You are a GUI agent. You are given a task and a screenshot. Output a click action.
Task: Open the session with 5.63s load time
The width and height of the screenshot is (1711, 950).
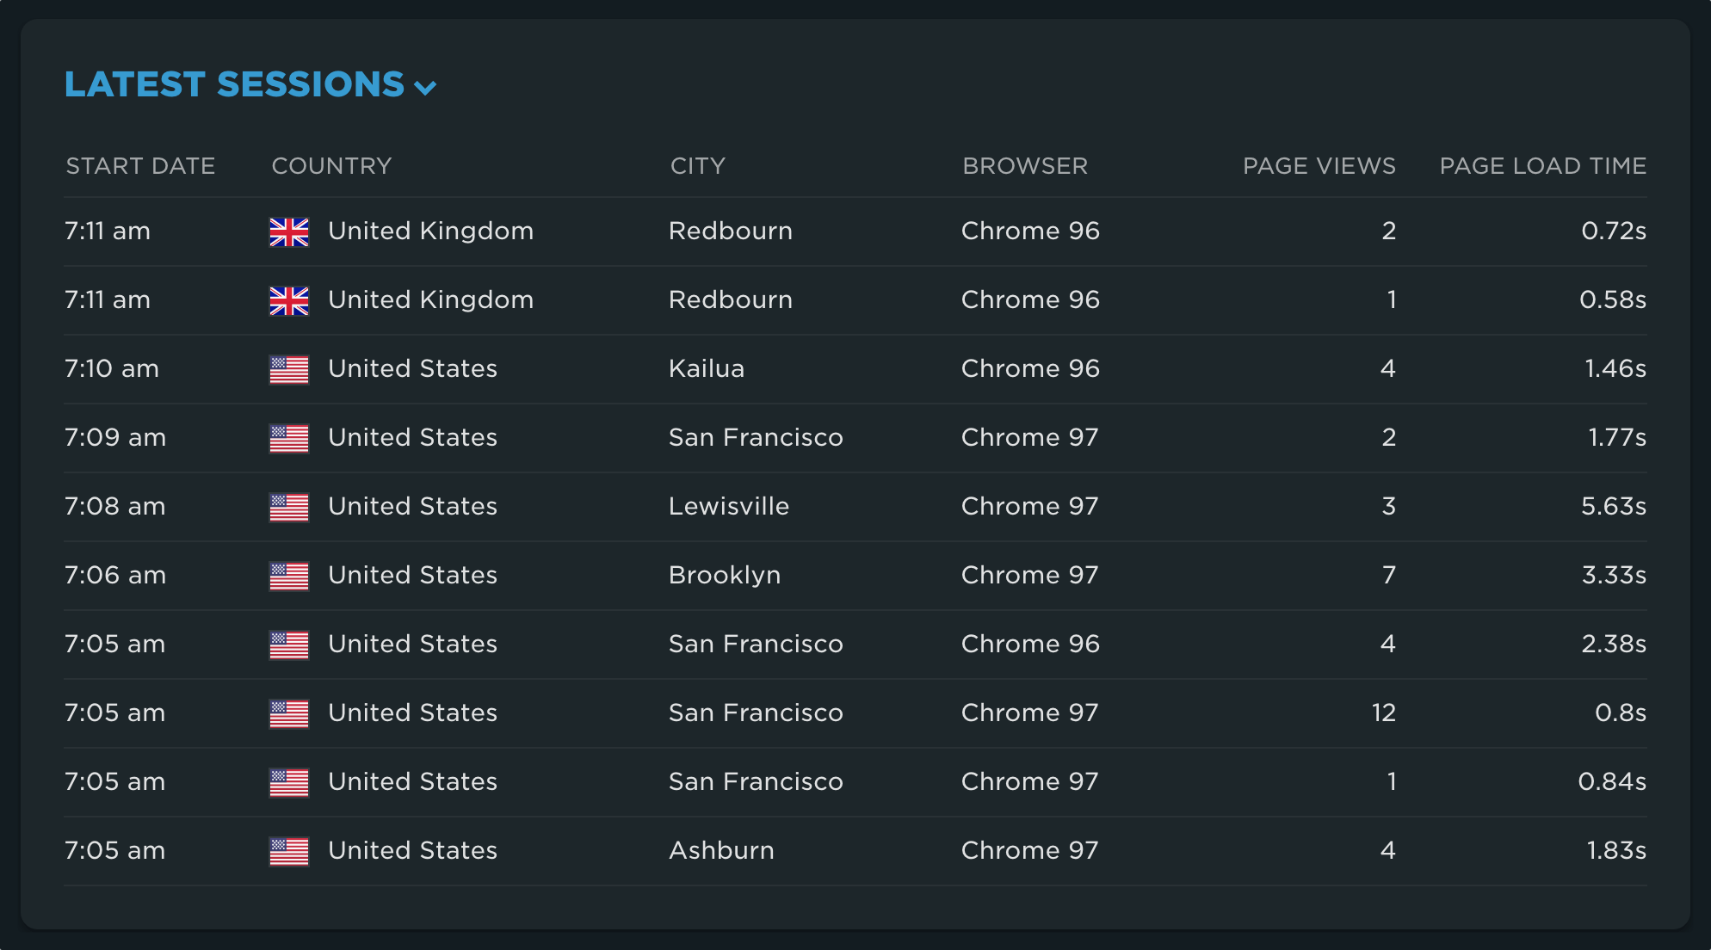(x=1613, y=507)
